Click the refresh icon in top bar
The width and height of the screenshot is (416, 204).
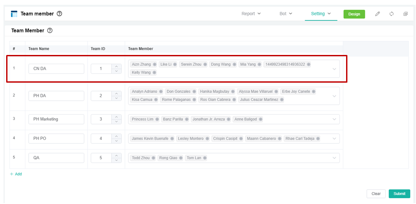tap(391, 14)
